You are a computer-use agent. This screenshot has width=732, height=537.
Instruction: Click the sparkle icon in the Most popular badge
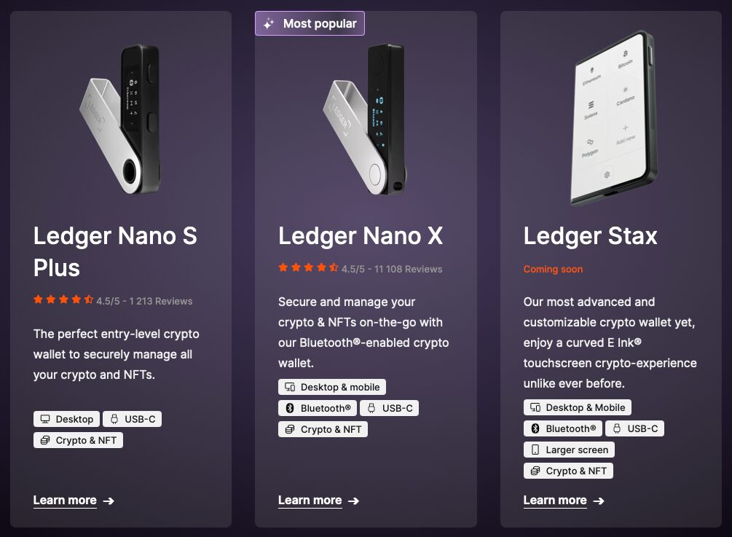(268, 23)
